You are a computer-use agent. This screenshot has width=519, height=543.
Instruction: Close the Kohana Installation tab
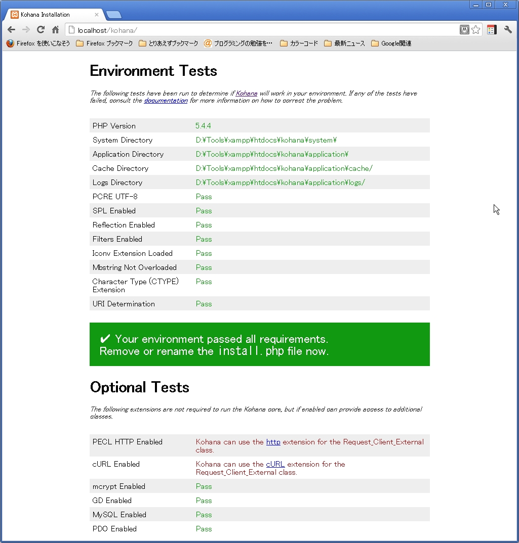96,15
